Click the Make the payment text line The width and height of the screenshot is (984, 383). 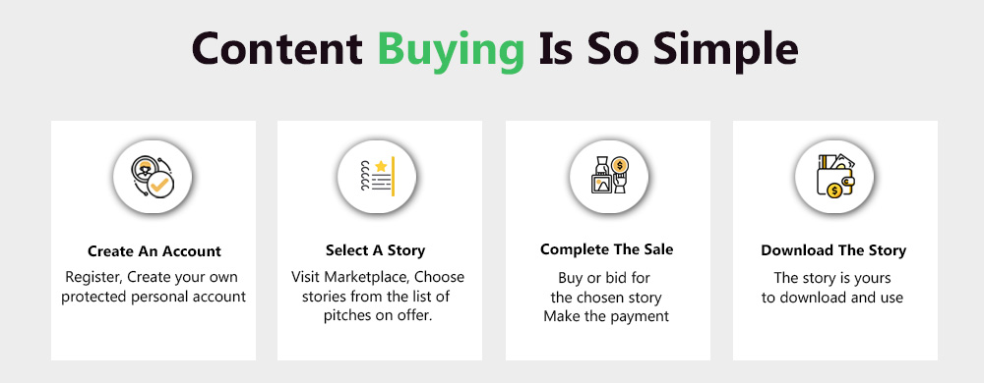pos(606,316)
